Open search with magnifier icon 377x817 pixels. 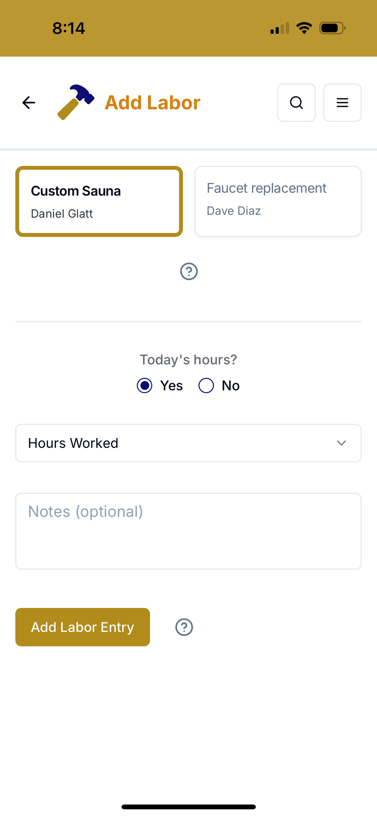click(x=296, y=103)
